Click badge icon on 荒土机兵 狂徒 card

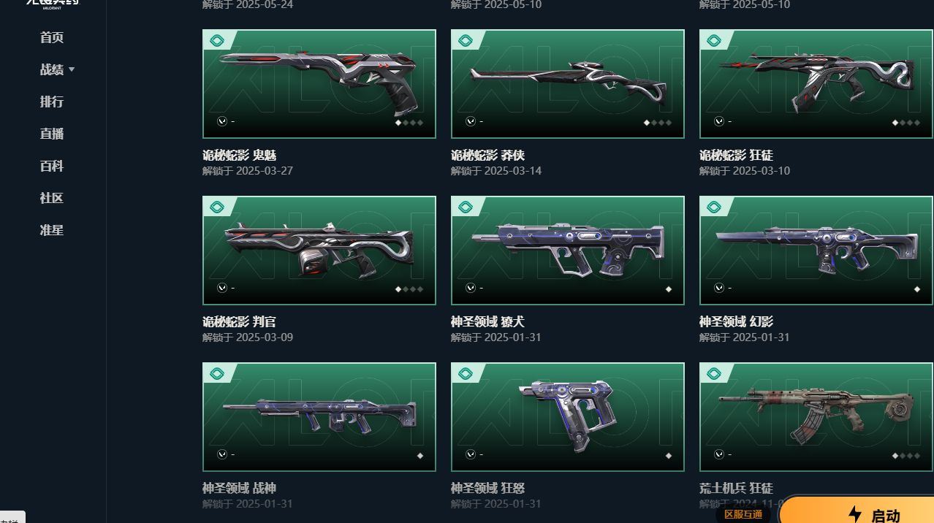(x=714, y=374)
